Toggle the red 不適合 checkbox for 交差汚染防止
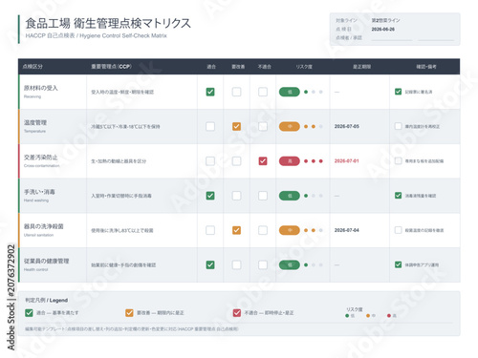The width and height of the screenshot is (478, 358). 263,161
